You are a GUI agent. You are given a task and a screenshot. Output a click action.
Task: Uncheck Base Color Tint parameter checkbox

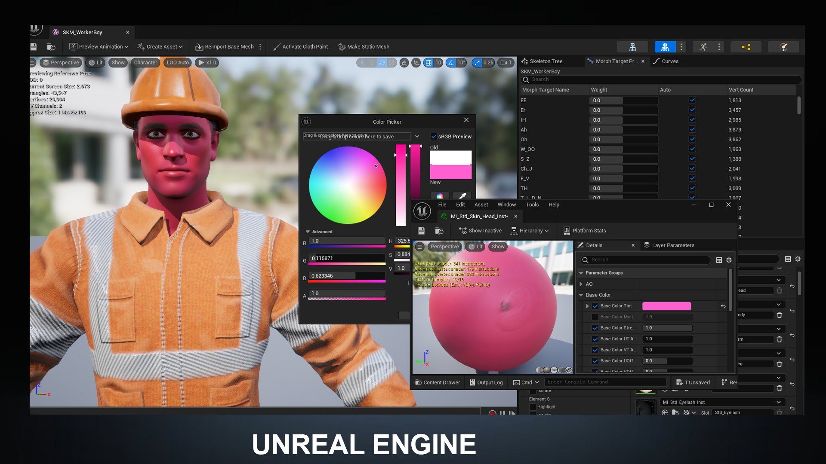point(595,306)
